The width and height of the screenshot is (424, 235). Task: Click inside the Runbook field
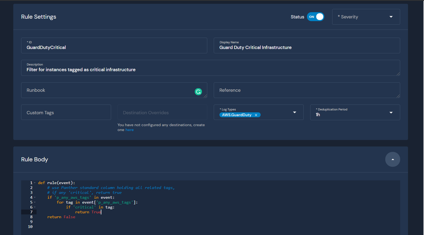point(108,90)
